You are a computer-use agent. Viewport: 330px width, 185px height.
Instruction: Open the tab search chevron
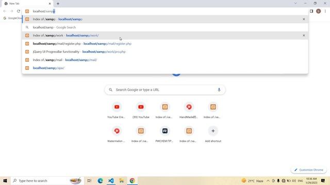pos(295,4)
